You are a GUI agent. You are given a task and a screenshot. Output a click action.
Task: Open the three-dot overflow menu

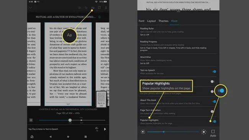pos(106,8)
